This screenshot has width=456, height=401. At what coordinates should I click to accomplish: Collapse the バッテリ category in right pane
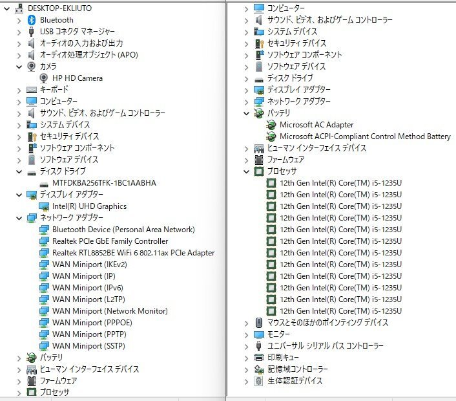246,114
